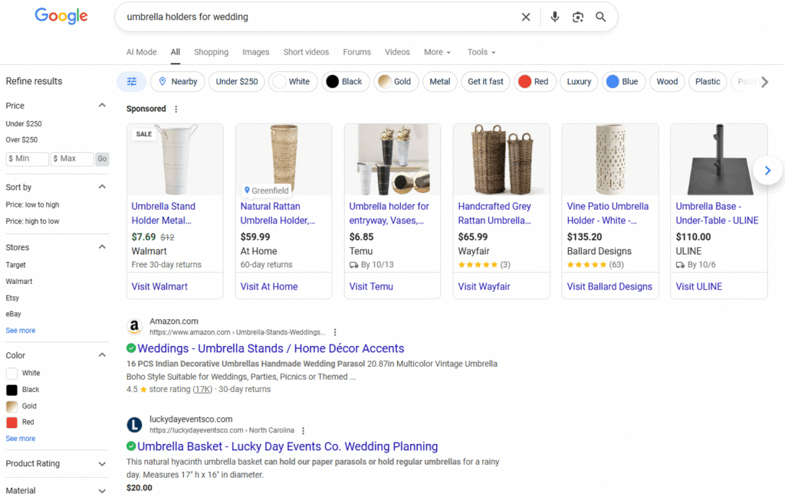The image size is (785, 503).
Task: Click the next arrow on the product carousel
Action: coord(767,170)
